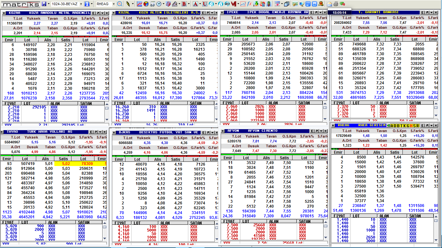Click the fx formula icon
Image resolution: width=442 pixels, height=248 pixels.
pos(249,4)
